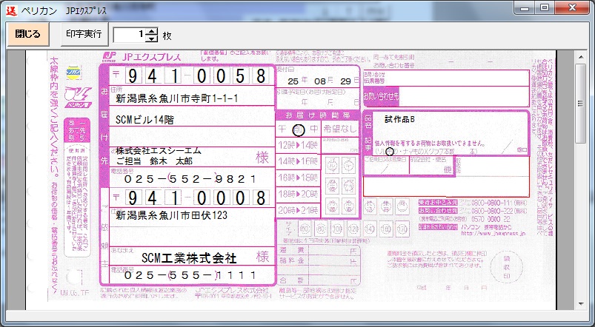Click recipient phone 025-552-9821
Viewport: 595px width, 327px height.
tap(190, 178)
